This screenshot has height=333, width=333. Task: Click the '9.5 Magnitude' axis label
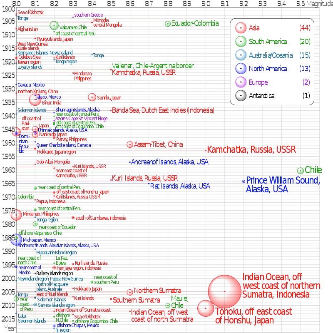click(x=314, y=3)
